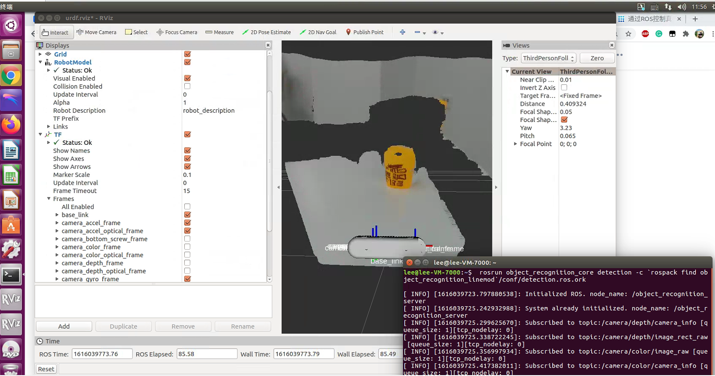Image resolution: width=715 pixels, height=376 pixels.
Task: Open the view Type dropdown
Action: click(548, 58)
